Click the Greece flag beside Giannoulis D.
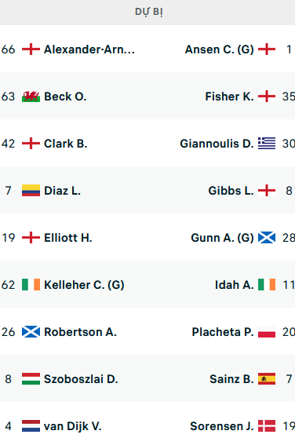295x438 pixels. (267, 144)
